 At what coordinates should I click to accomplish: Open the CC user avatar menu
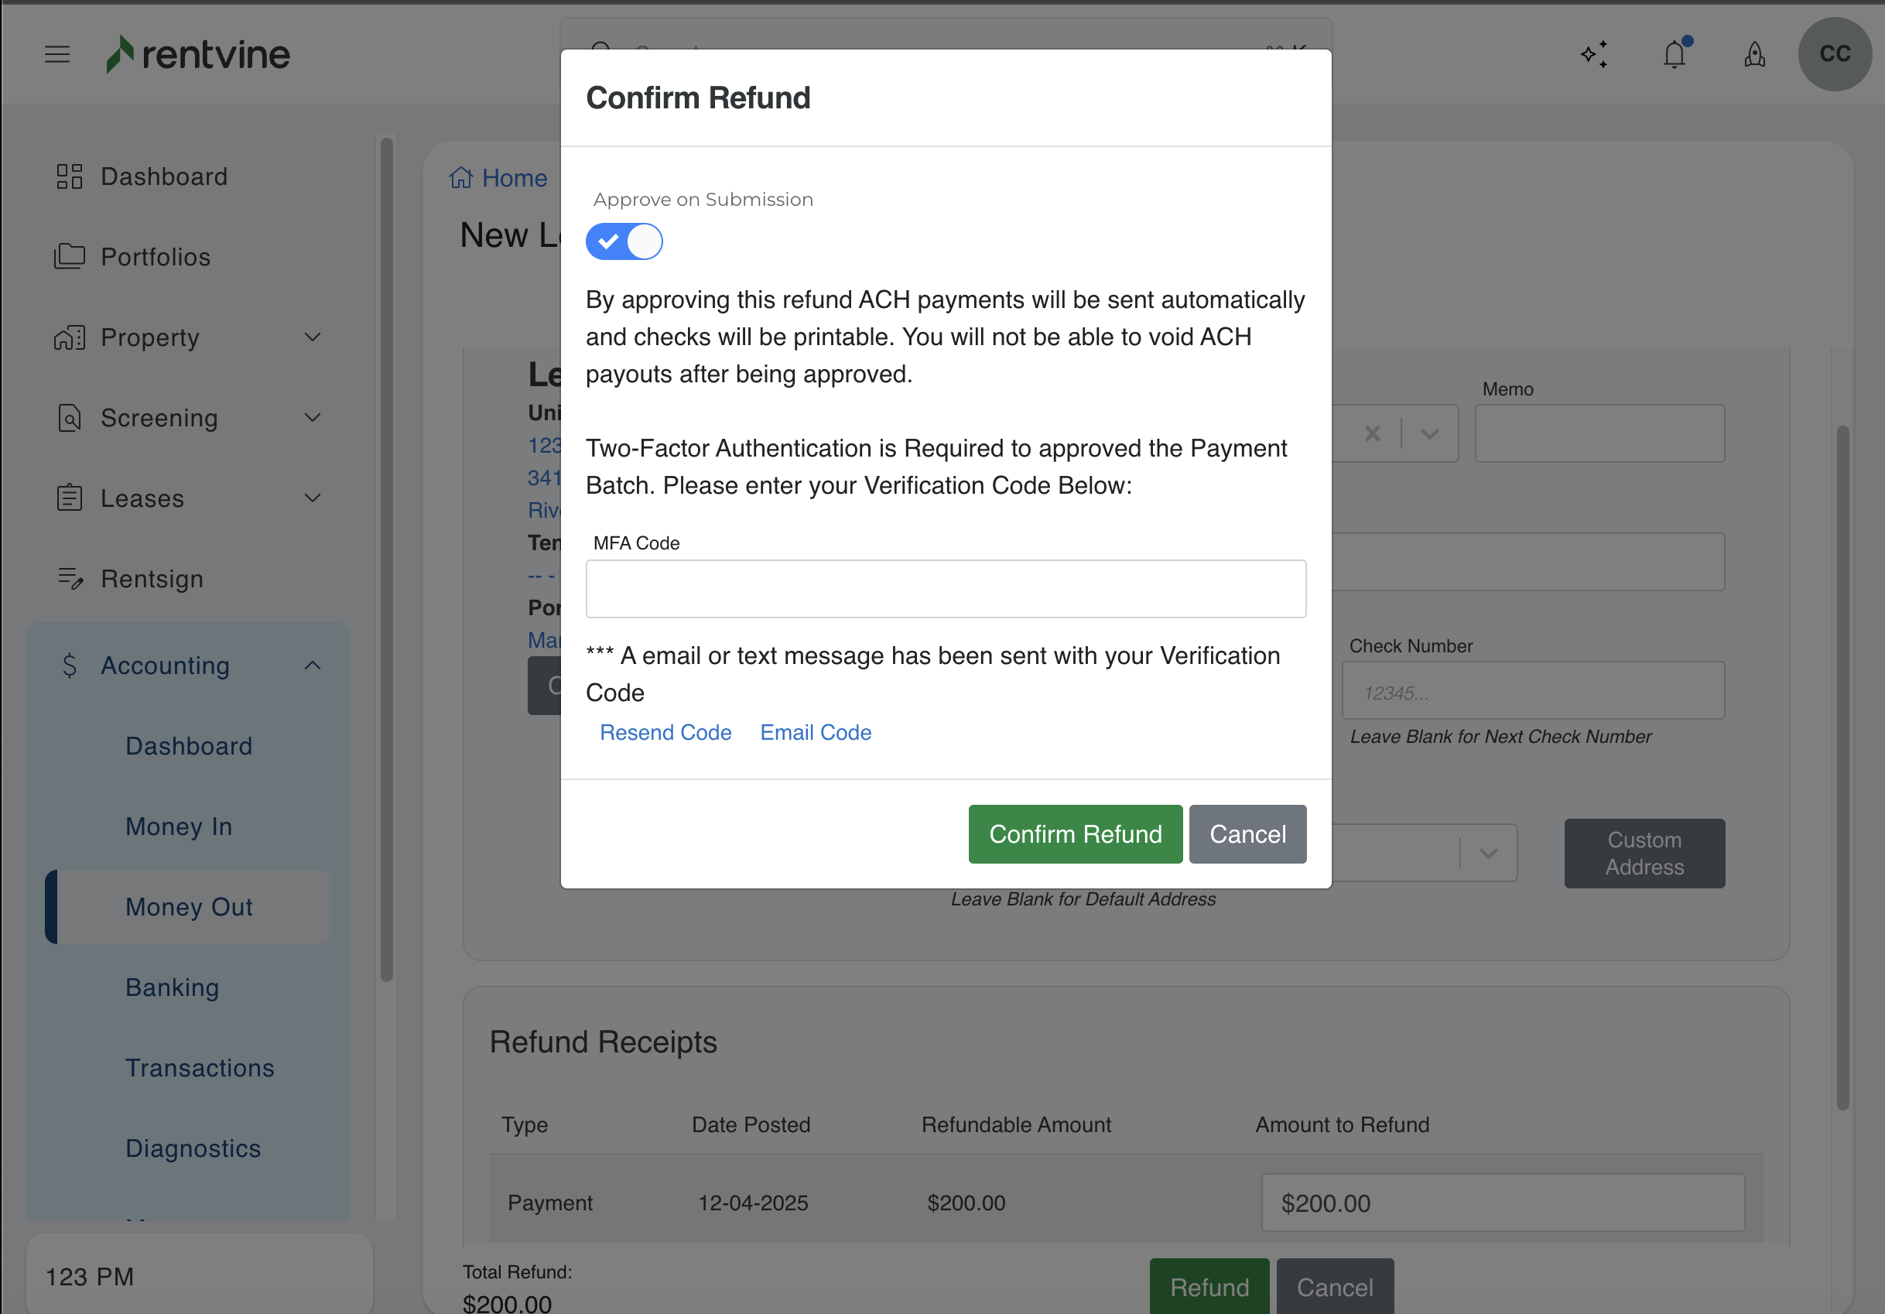[1834, 54]
